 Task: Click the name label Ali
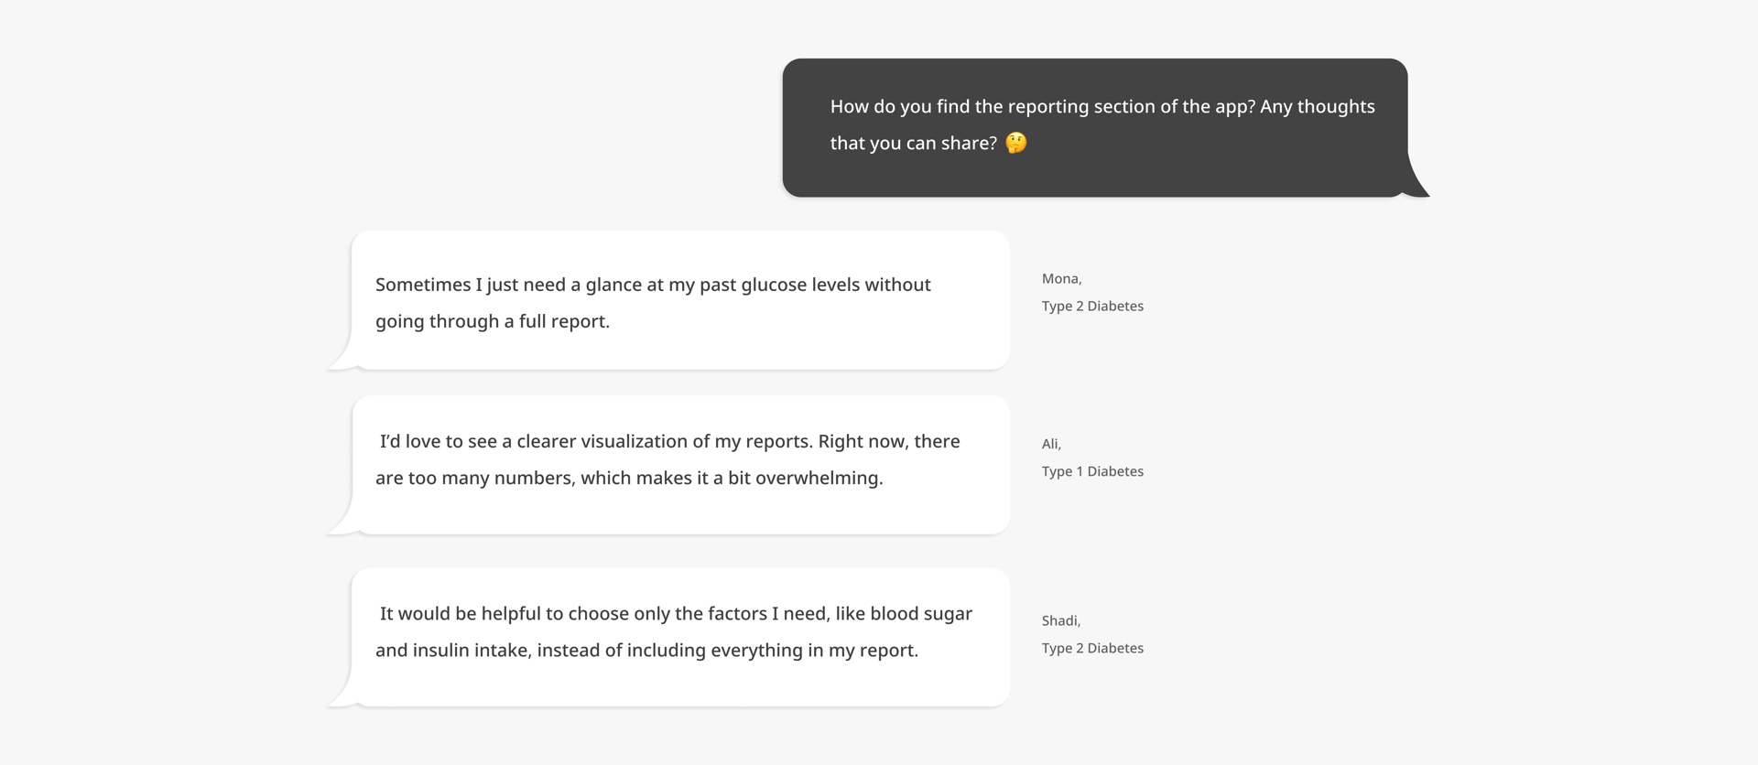coord(1051,444)
